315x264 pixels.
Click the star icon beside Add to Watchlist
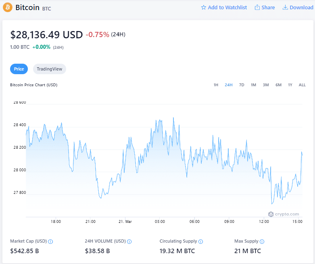(x=204, y=7)
